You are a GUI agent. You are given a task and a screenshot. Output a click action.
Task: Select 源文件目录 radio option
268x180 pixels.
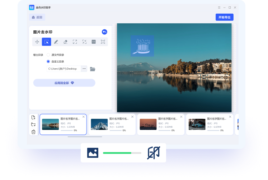(48, 55)
